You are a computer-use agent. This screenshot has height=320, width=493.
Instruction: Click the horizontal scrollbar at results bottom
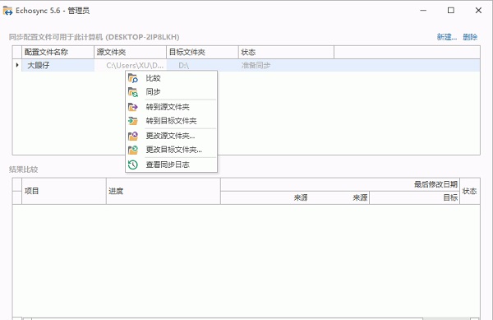[251, 318]
